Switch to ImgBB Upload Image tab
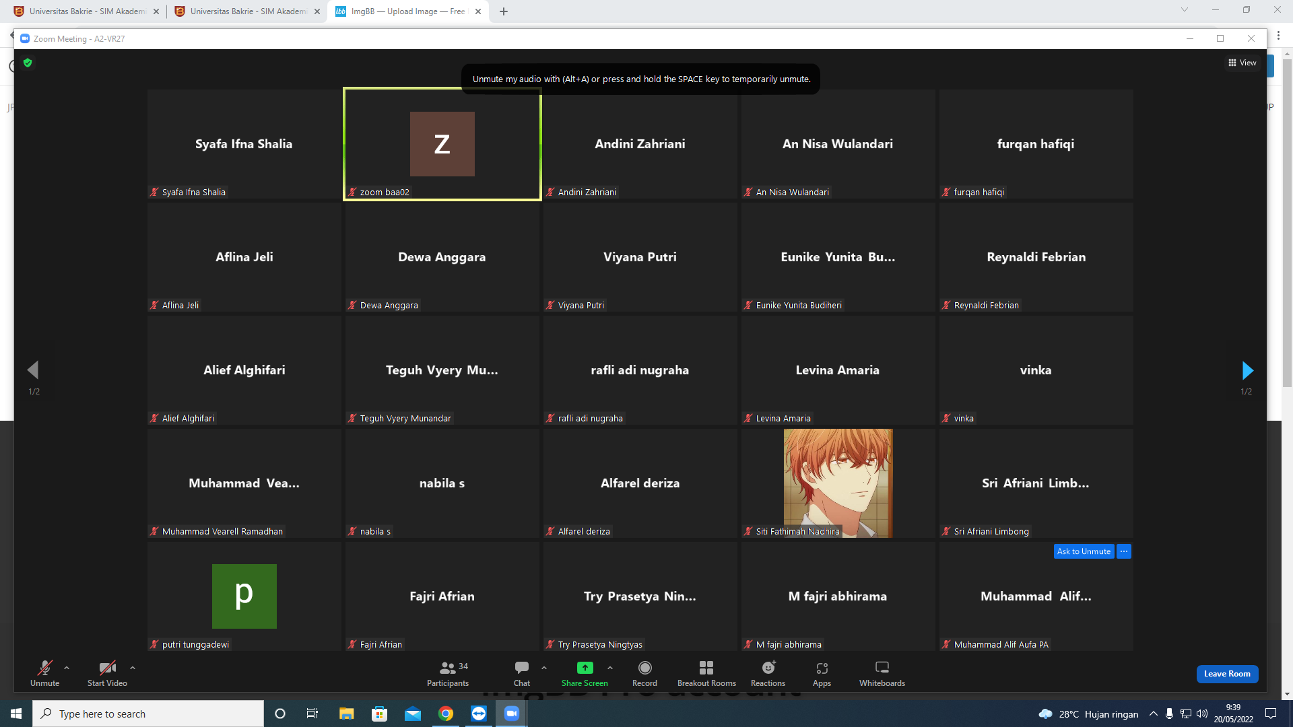Viewport: 1293px width, 727px height. click(x=408, y=11)
